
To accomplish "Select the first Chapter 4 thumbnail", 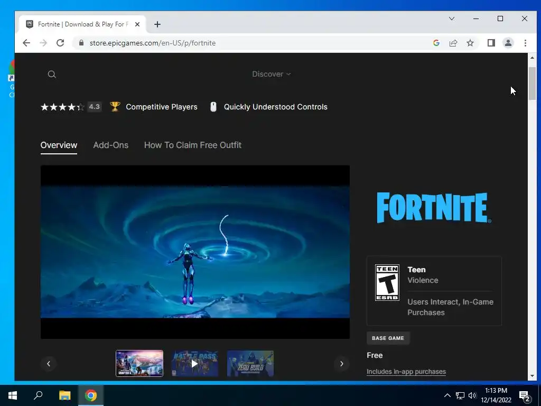I will pyautogui.click(x=139, y=364).
